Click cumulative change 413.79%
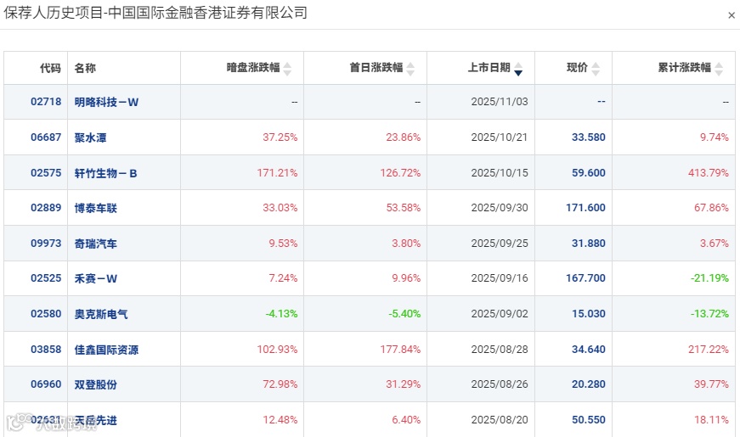This screenshot has width=740, height=437. pos(709,172)
